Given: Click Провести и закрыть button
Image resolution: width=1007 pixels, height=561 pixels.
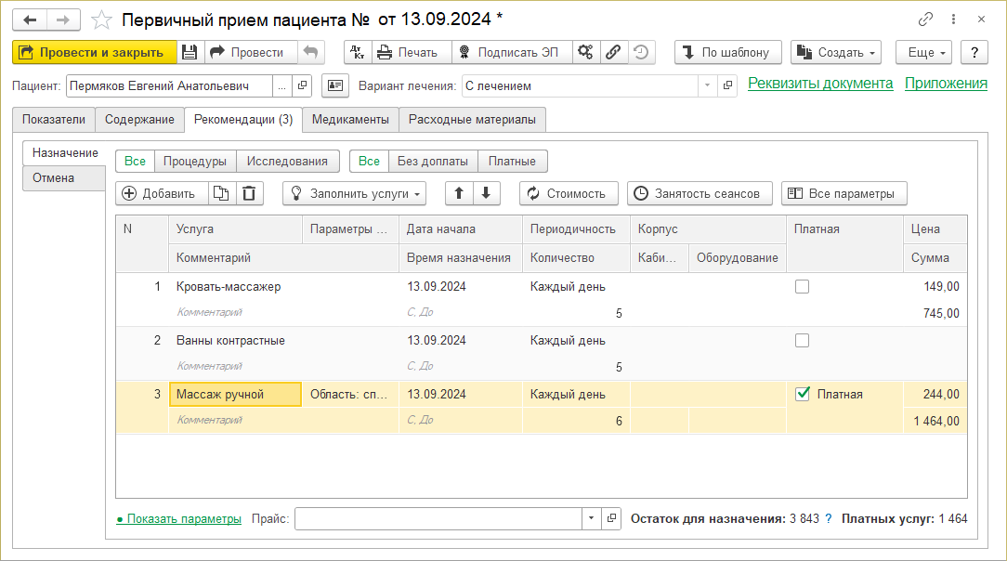Looking at the screenshot, I should coord(94,52).
